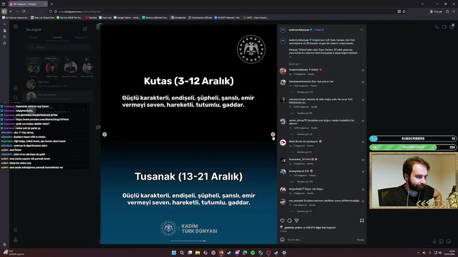Like ibrahimhakkiuslu's comment
Screen dimensions: 458x257
(x=363, y=71)
